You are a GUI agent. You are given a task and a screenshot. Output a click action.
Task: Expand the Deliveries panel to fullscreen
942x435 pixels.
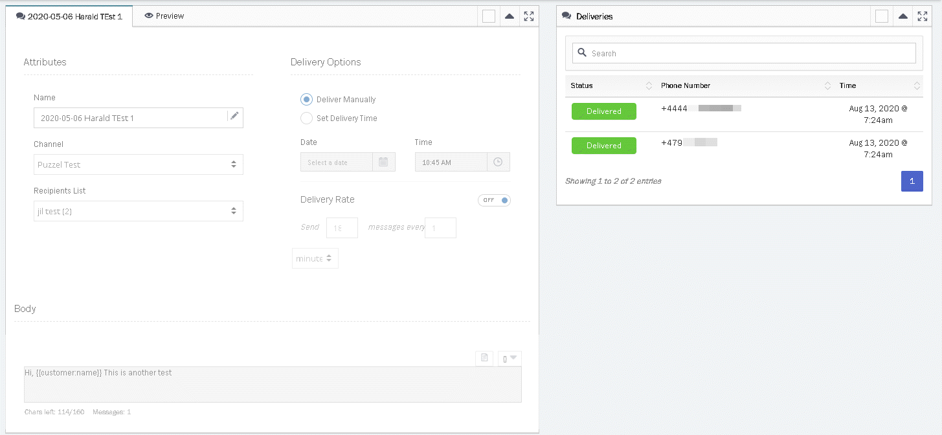[x=923, y=16]
